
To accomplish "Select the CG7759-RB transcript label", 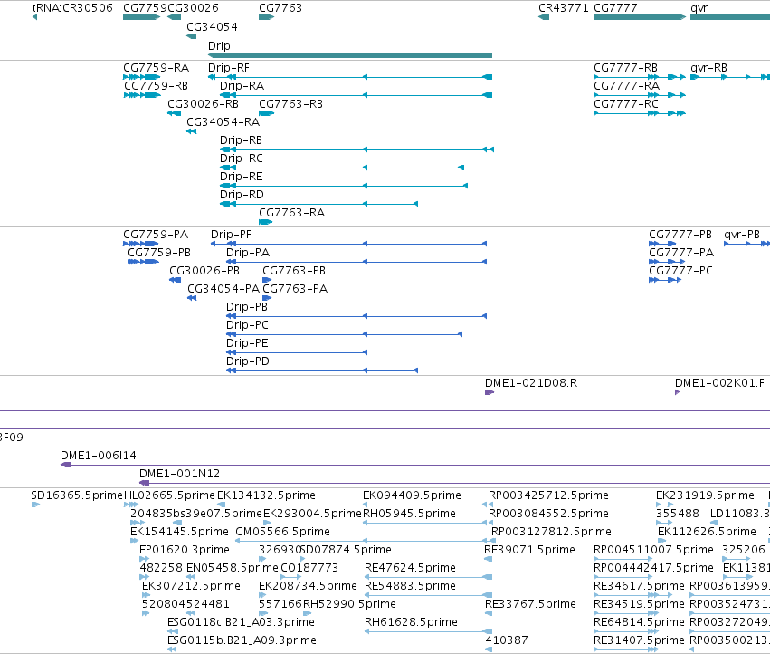I will [x=156, y=85].
